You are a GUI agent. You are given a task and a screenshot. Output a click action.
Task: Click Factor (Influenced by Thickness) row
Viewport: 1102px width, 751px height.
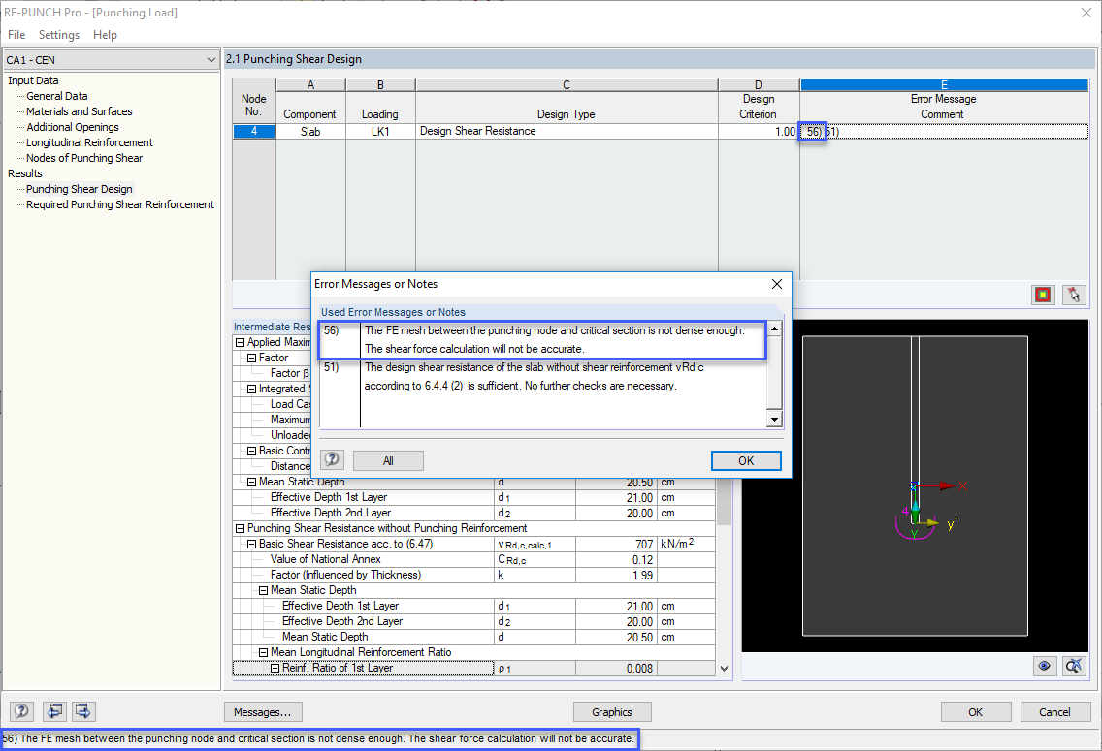click(474, 575)
